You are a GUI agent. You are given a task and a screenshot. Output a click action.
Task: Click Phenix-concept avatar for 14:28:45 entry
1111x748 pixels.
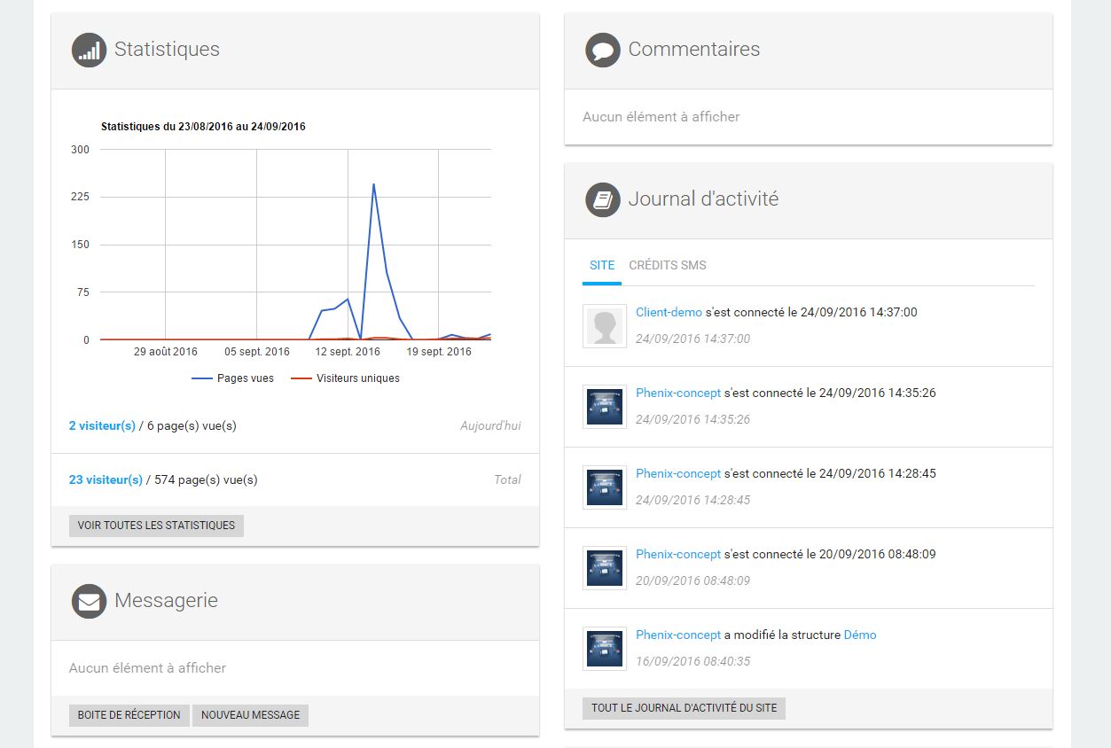pos(605,487)
